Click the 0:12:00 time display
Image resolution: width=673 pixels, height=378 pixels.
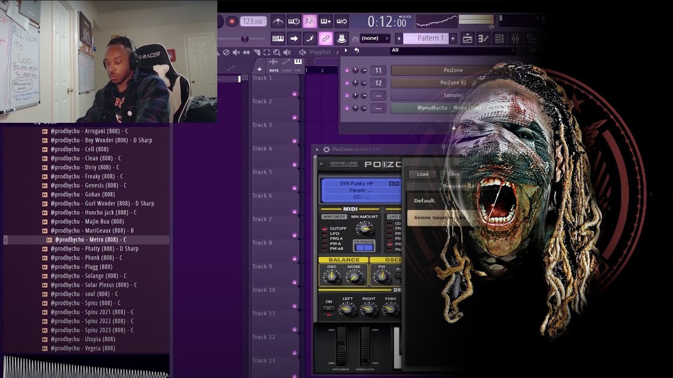(x=387, y=22)
